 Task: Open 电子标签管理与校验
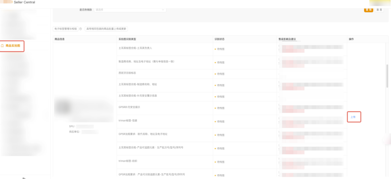click(x=66, y=29)
